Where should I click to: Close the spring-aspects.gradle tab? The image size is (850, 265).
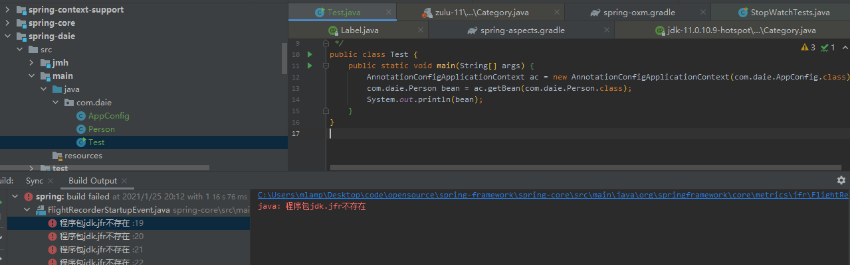[607, 30]
